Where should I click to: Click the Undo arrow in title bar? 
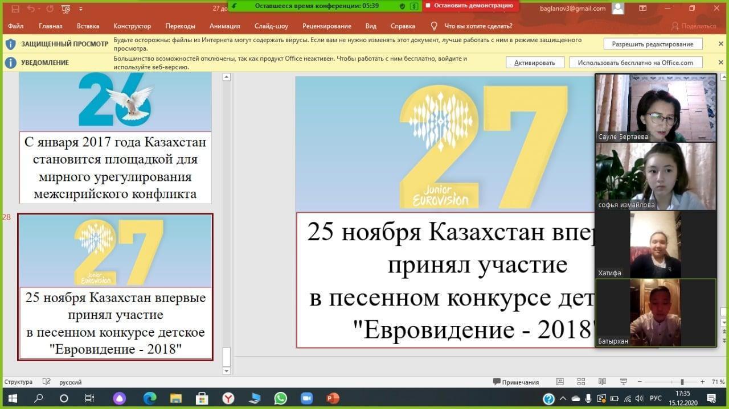pos(31,9)
